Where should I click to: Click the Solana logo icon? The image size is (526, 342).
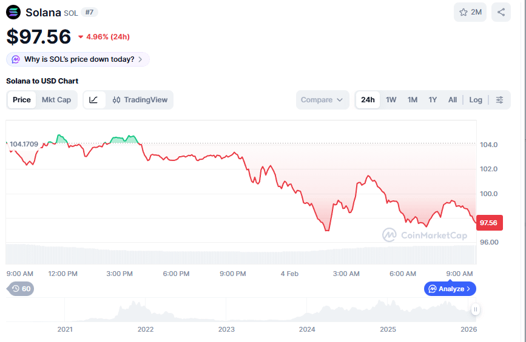point(13,12)
